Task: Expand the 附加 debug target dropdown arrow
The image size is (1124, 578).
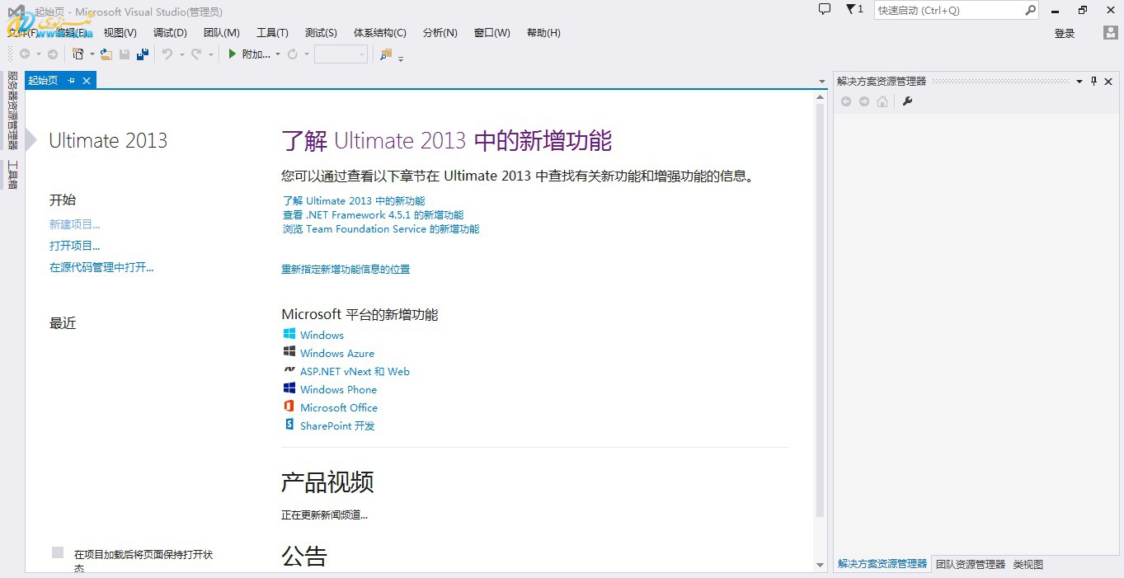Action: pos(278,55)
